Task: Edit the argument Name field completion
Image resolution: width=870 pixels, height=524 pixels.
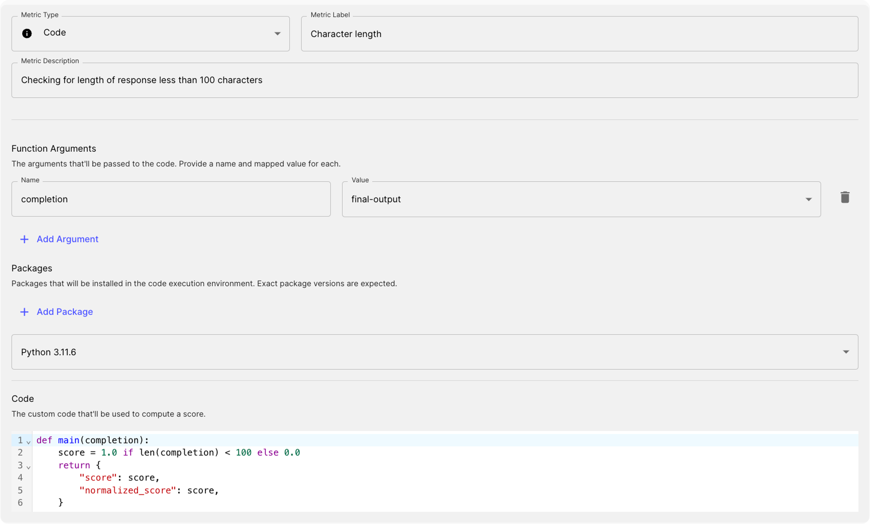Action: (x=171, y=199)
